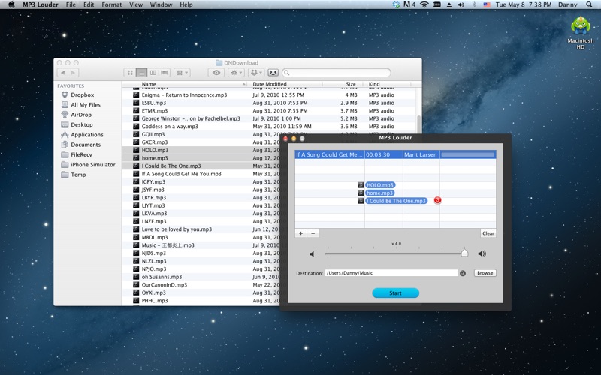Select All My Files in sidebar

pos(86,104)
